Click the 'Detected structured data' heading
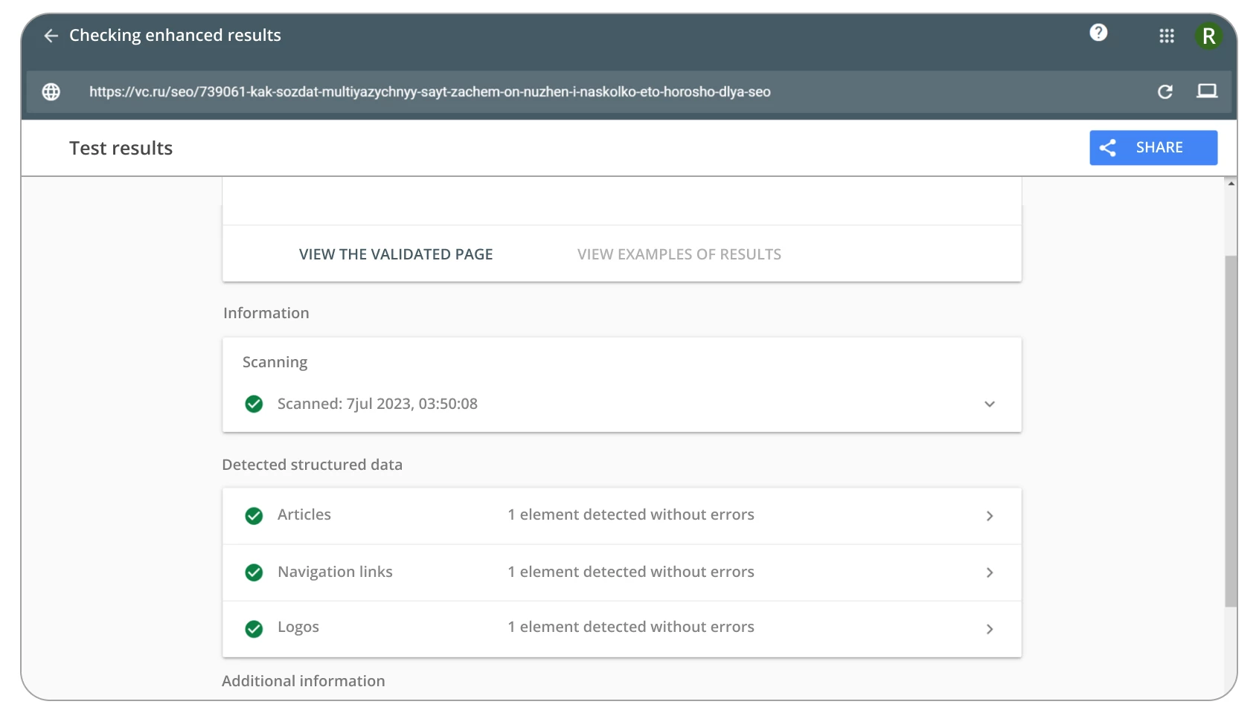The height and width of the screenshot is (713, 1259). click(312, 465)
